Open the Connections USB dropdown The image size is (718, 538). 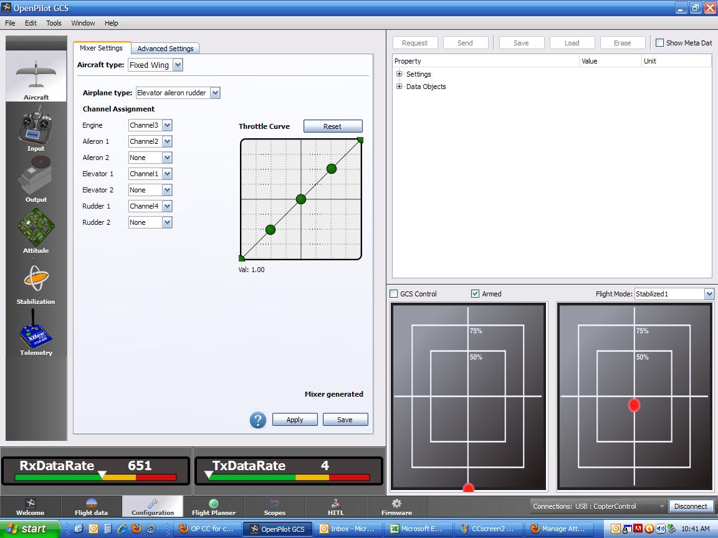(x=598, y=506)
